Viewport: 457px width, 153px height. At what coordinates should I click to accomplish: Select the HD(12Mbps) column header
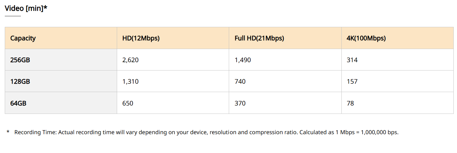pyautogui.click(x=141, y=38)
